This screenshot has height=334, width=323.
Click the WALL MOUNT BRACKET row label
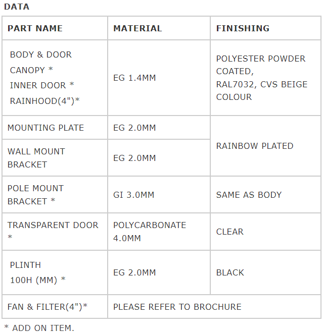pos(36,158)
